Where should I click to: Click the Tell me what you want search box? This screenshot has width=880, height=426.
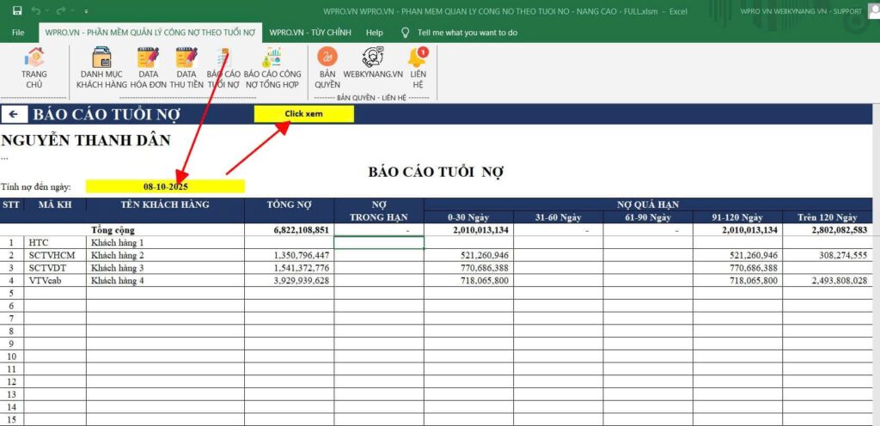point(467,33)
